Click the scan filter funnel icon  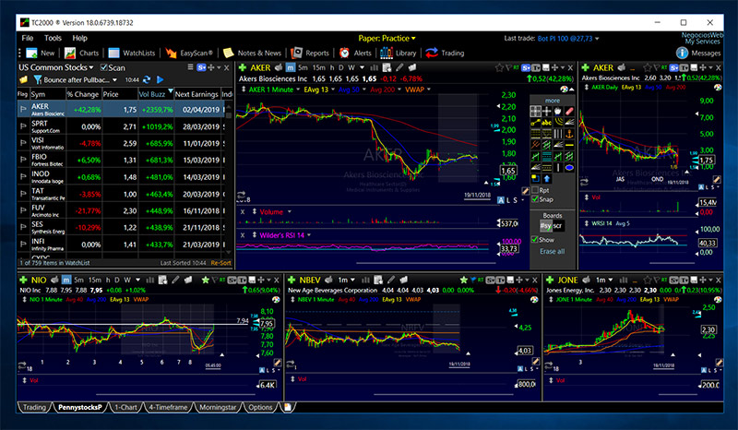(x=38, y=79)
